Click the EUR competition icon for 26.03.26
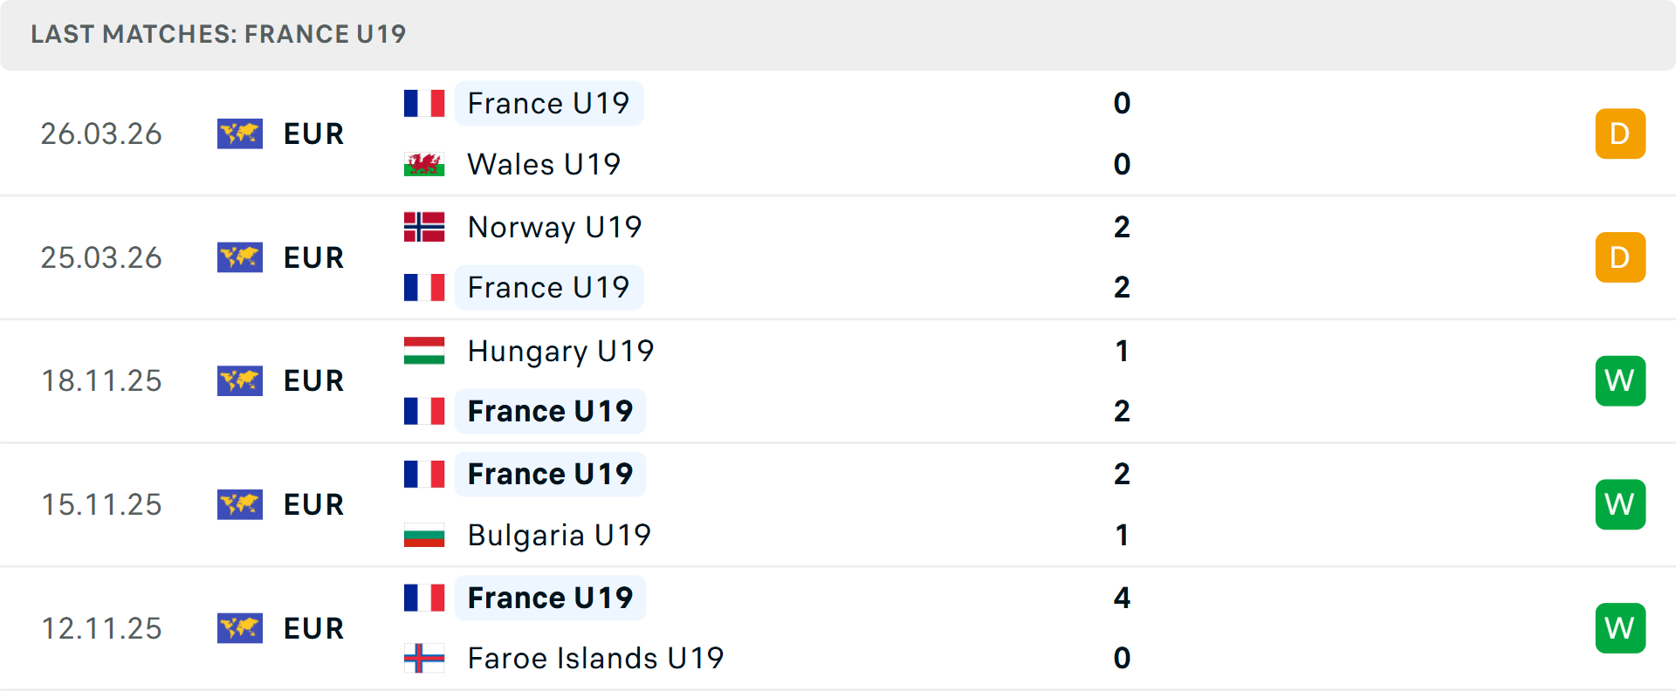 (240, 133)
